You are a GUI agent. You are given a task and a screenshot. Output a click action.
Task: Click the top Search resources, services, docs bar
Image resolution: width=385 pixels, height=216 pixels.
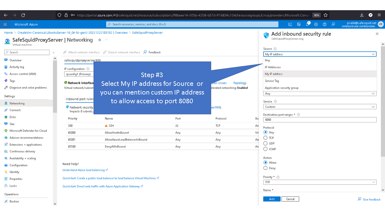[x=192, y=25]
